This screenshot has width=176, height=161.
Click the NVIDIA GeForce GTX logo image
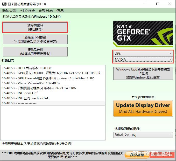click(x=143, y=34)
